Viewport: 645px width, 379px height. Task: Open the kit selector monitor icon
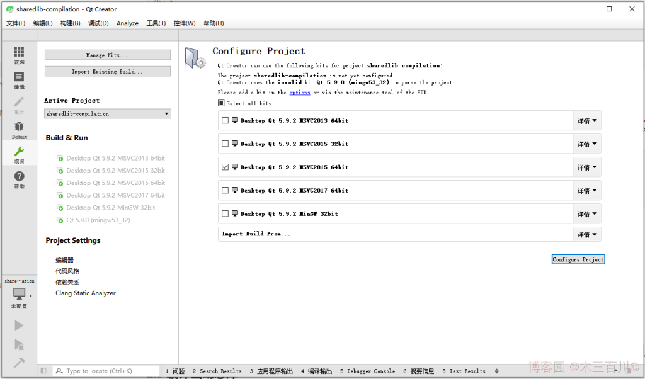coord(20,294)
